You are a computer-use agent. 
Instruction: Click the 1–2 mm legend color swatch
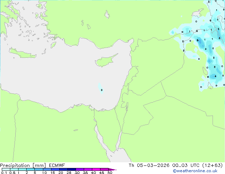pos(22,169)
